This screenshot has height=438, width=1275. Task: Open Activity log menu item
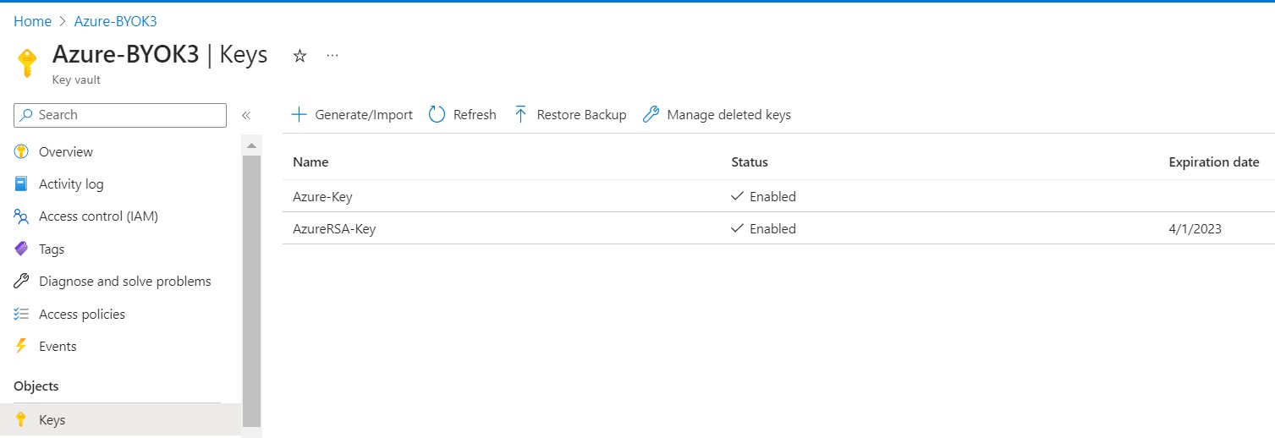coord(71,184)
